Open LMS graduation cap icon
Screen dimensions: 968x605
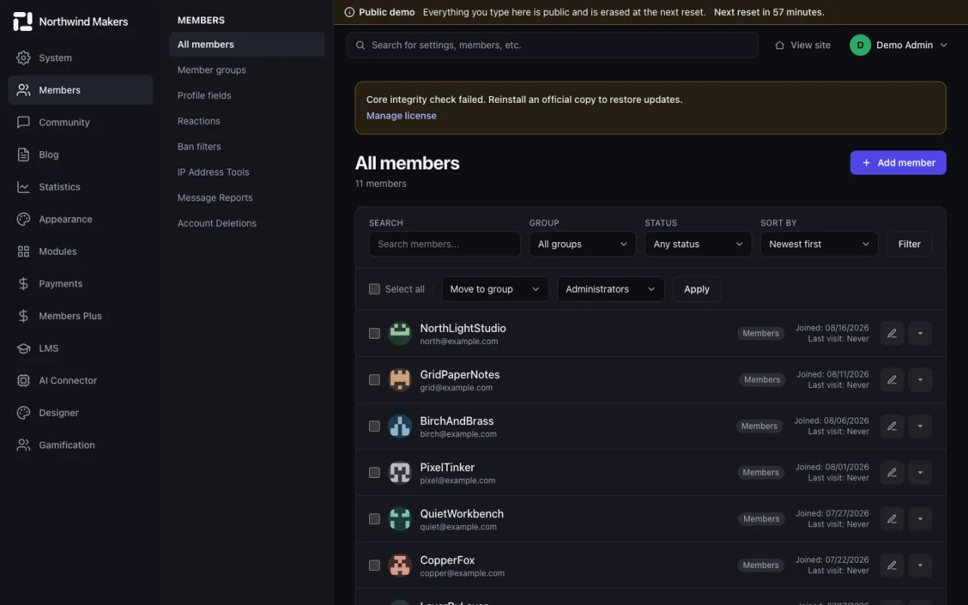23,348
